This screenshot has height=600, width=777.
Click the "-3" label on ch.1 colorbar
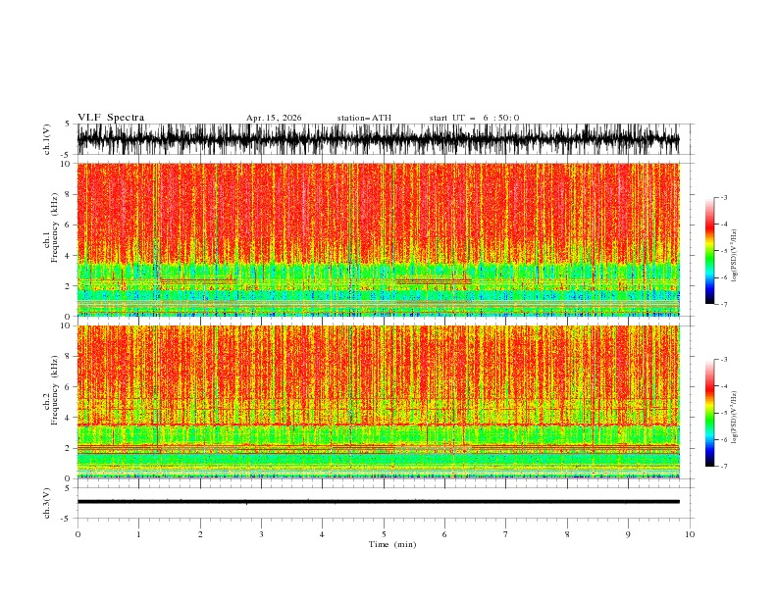point(723,197)
